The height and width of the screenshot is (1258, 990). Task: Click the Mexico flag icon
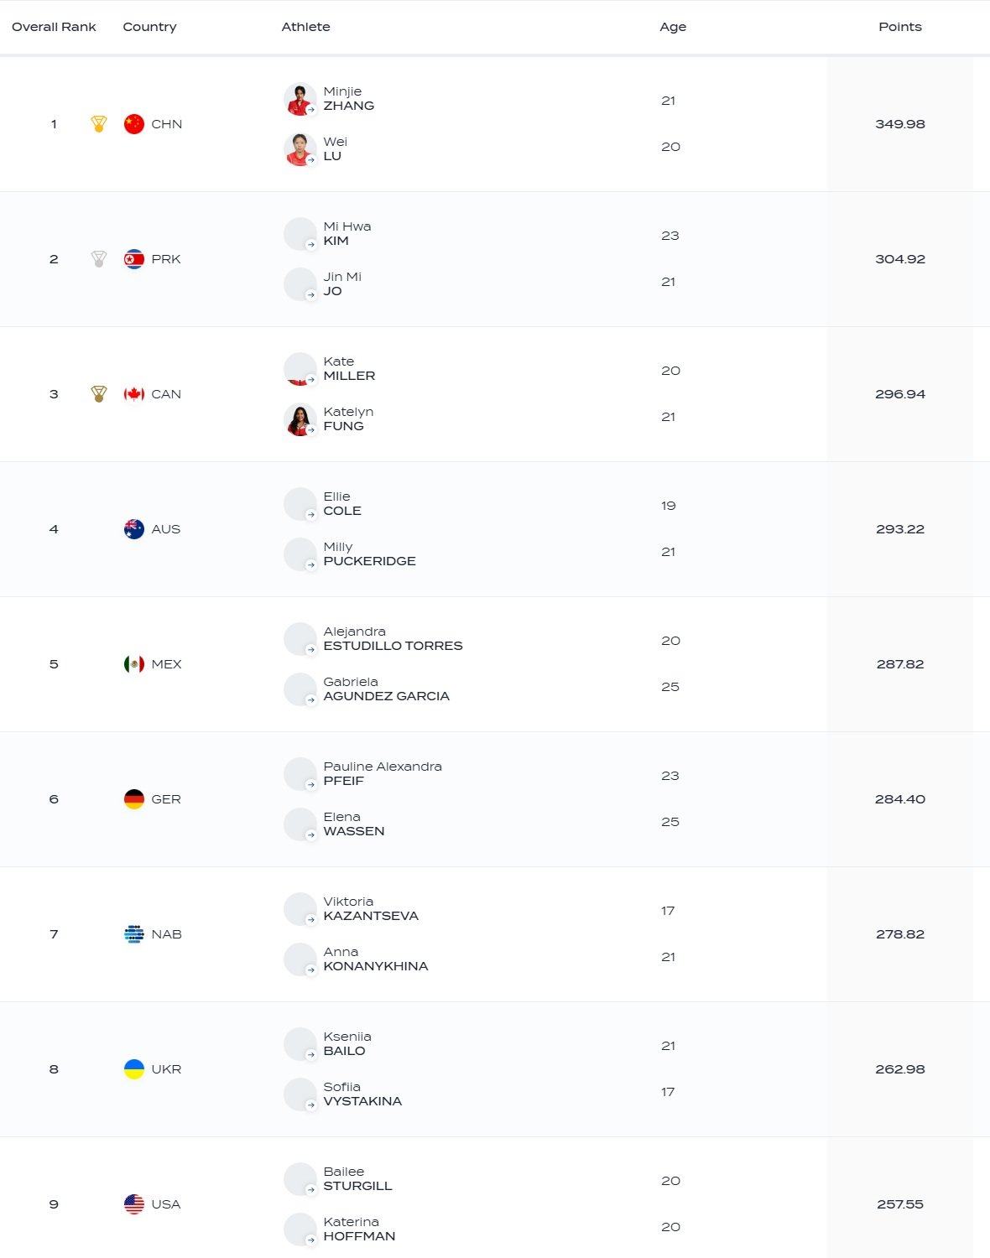coord(134,664)
